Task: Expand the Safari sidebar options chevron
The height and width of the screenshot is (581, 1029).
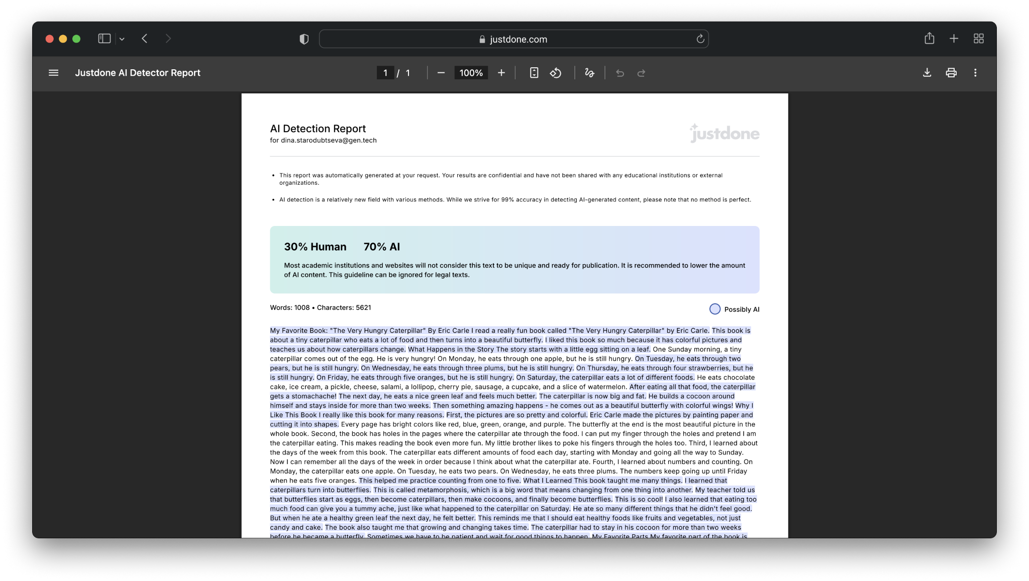Action: (122, 39)
